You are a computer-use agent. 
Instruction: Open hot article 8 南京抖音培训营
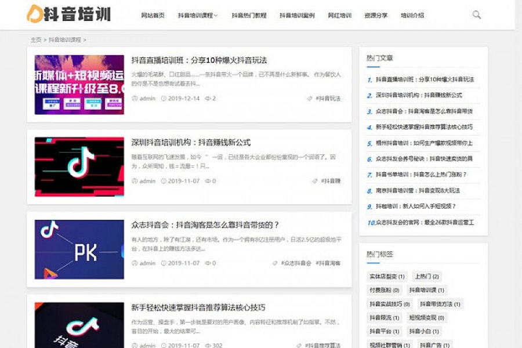pyautogui.click(x=418, y=190)
